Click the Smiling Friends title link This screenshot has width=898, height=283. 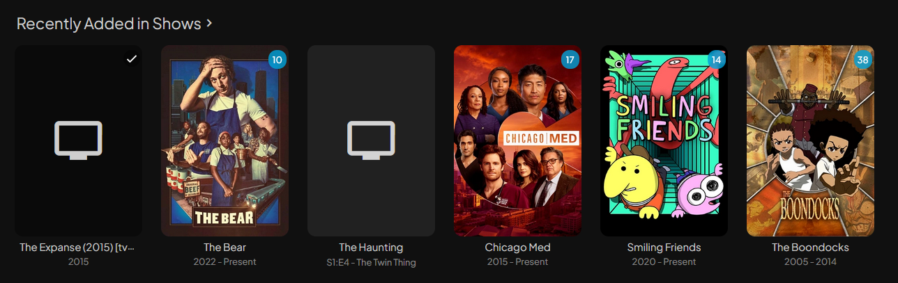664,248
